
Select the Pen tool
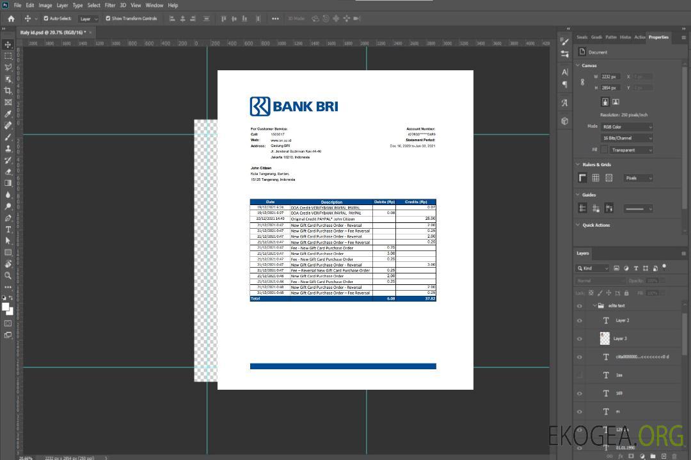click(8, 218)
